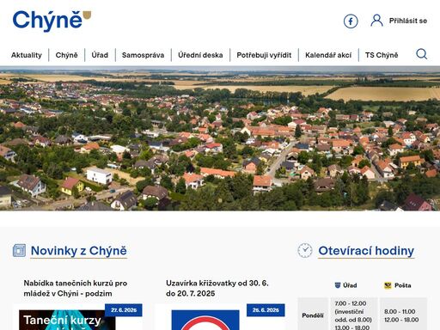Click the Úřad crest icon

coord(338,285)
